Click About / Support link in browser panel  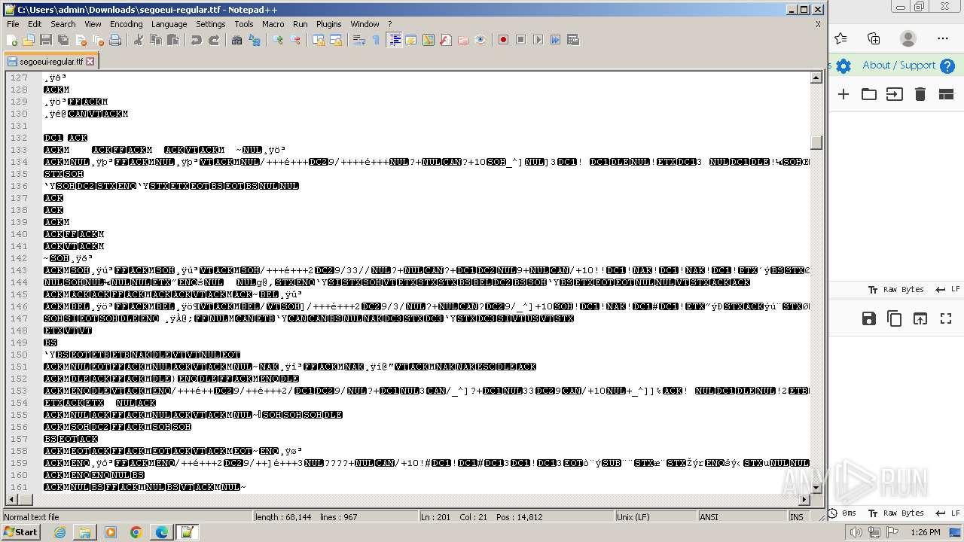click(898, 65)
